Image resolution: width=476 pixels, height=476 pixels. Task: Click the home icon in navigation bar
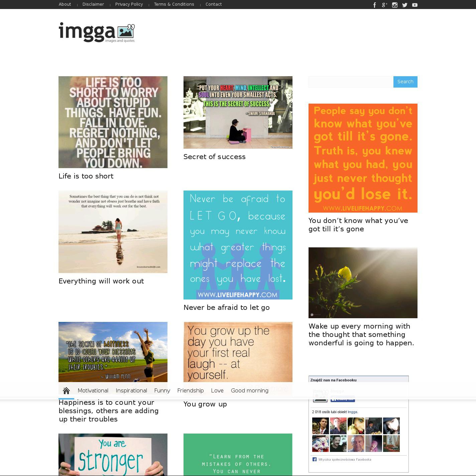point(66,390)
